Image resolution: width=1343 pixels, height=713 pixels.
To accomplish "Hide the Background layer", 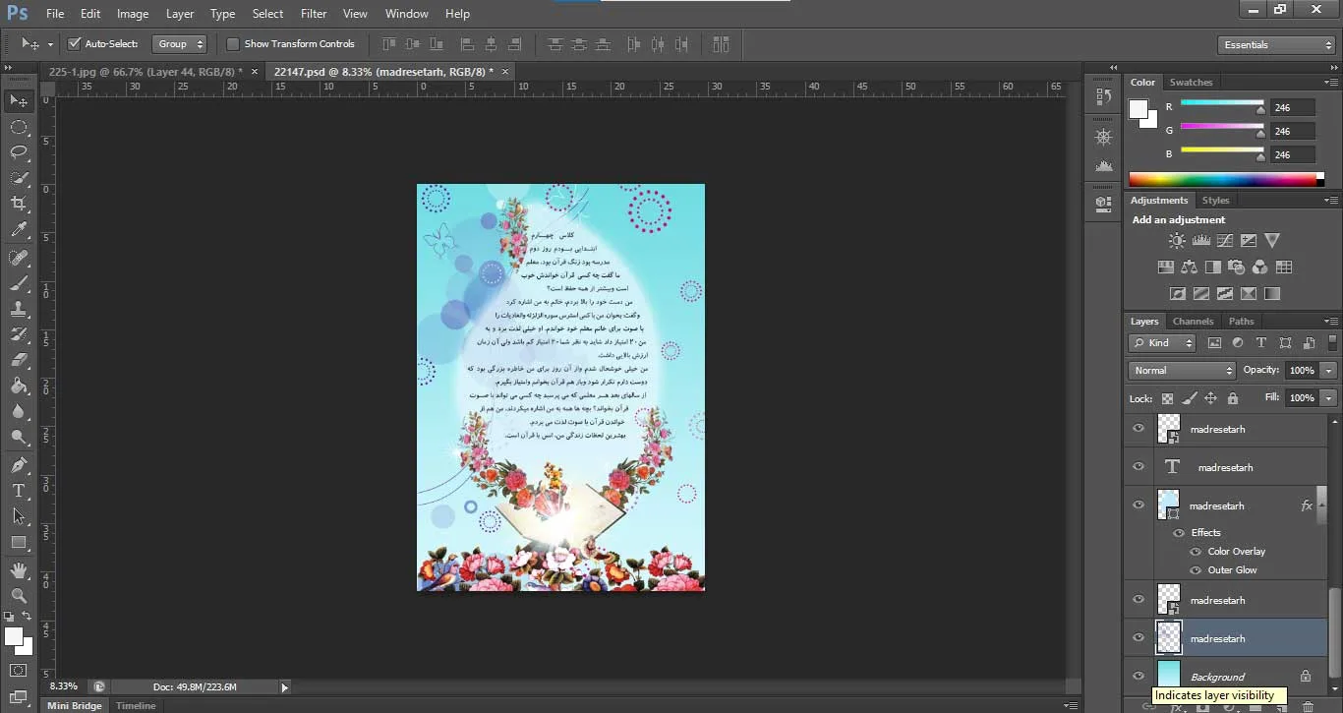I will tap(1139, 677).
